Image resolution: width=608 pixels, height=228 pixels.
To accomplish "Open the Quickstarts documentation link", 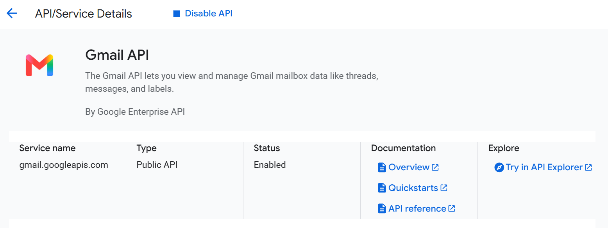I will click(x=413, y=188).
